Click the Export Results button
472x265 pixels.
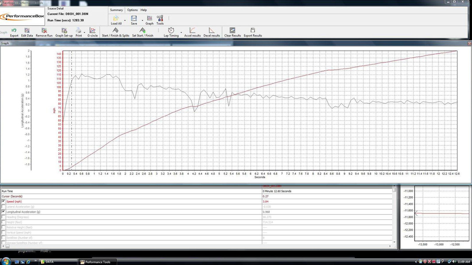[x=253, y=32]
